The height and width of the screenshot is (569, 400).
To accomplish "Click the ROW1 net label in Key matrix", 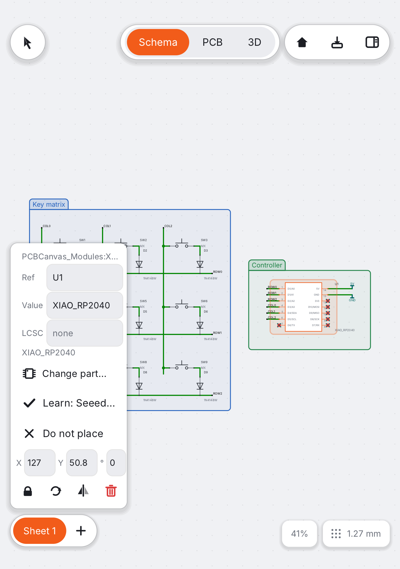I will [x=217, y=333].
